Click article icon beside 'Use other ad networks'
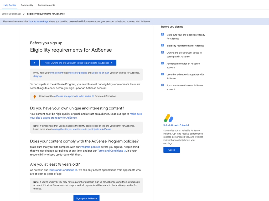The width and height of the screenshot is (269, 201). 162,74
